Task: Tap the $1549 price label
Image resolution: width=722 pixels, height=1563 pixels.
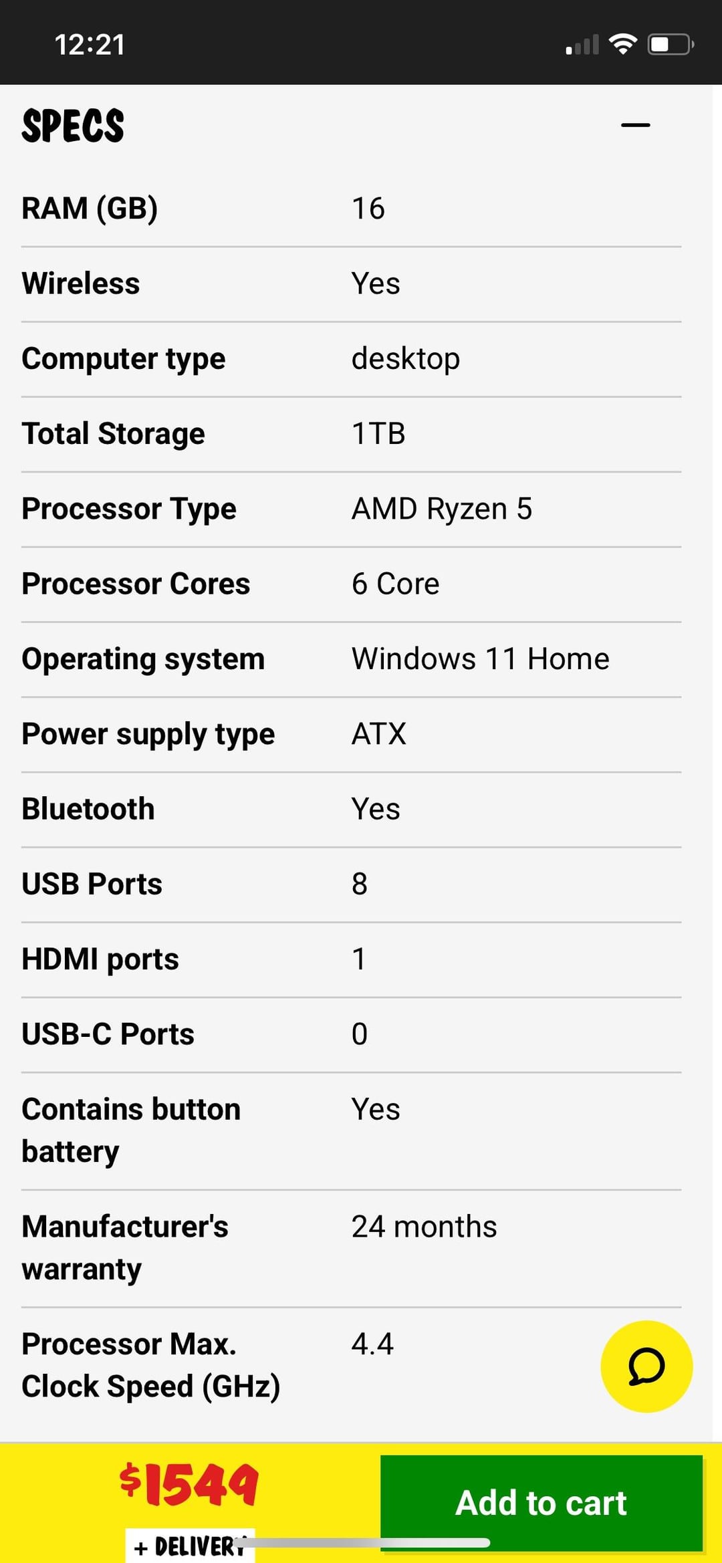Action: pos(189,1484)
